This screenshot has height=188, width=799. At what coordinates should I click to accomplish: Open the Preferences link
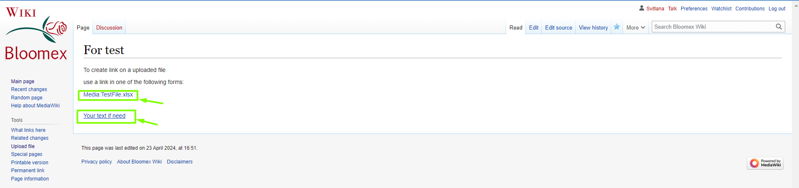(694, 8)
